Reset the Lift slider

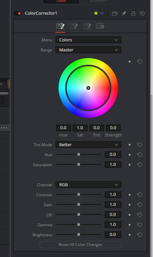point(140,215)
